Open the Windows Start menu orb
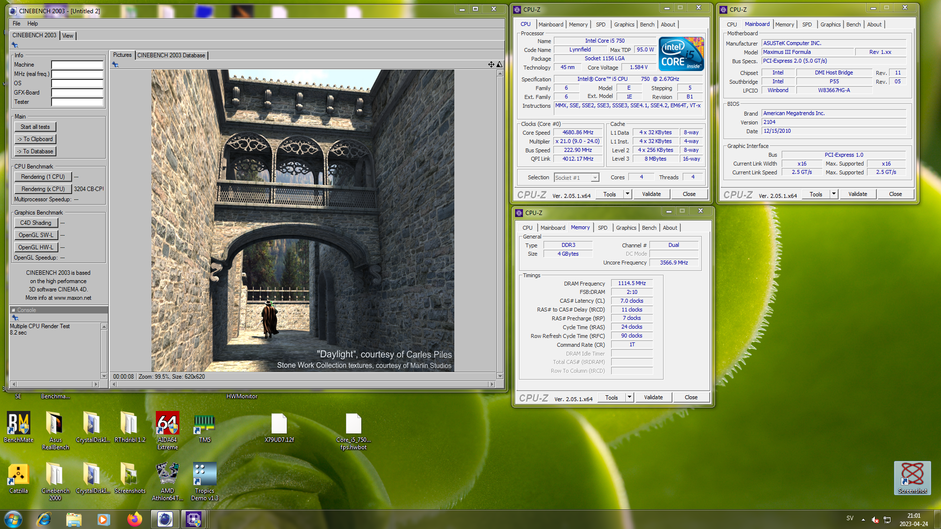941x529 pixels. coord(13,519)
